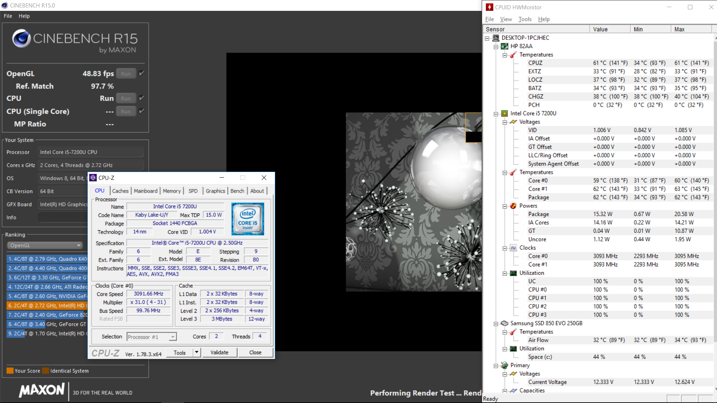
Task: Select the HP 82AA mainboard icon
Action: click(505, 46)
